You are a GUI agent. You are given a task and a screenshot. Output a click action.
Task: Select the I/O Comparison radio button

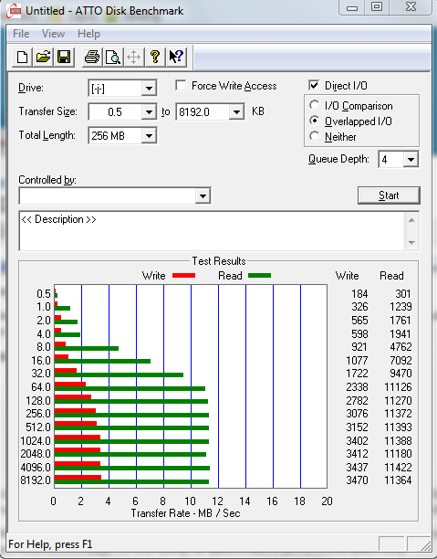pyautogui.click(x=315, y=105)
